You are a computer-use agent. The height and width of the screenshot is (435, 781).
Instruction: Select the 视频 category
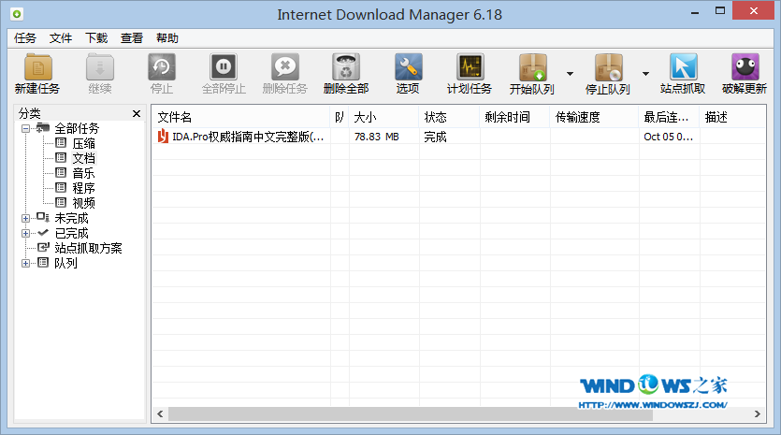83,203
